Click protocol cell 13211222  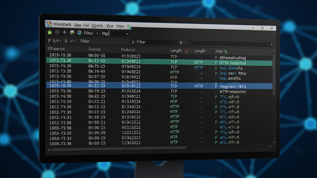[x=131, y=133]
